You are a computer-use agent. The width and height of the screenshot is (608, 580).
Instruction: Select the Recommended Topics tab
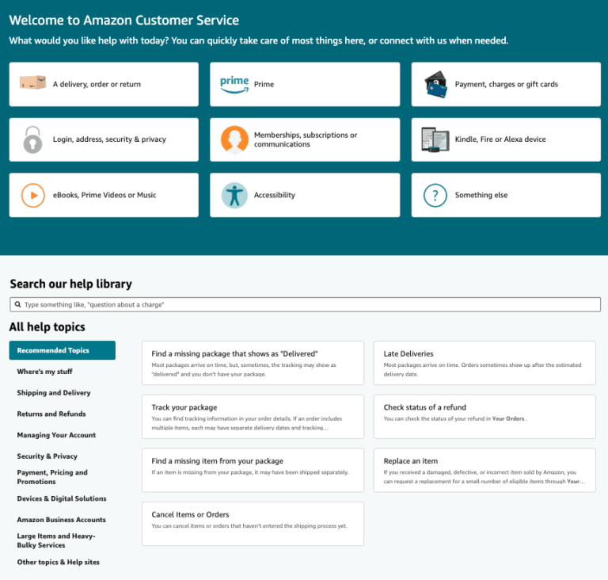coord(63,350)
